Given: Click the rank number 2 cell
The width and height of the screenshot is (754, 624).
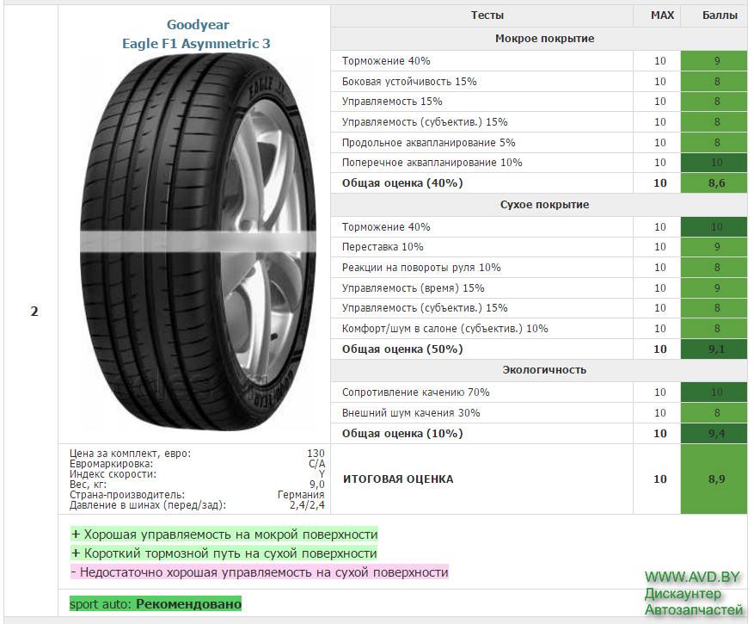Looking at the screenshot, I should 34,312.
